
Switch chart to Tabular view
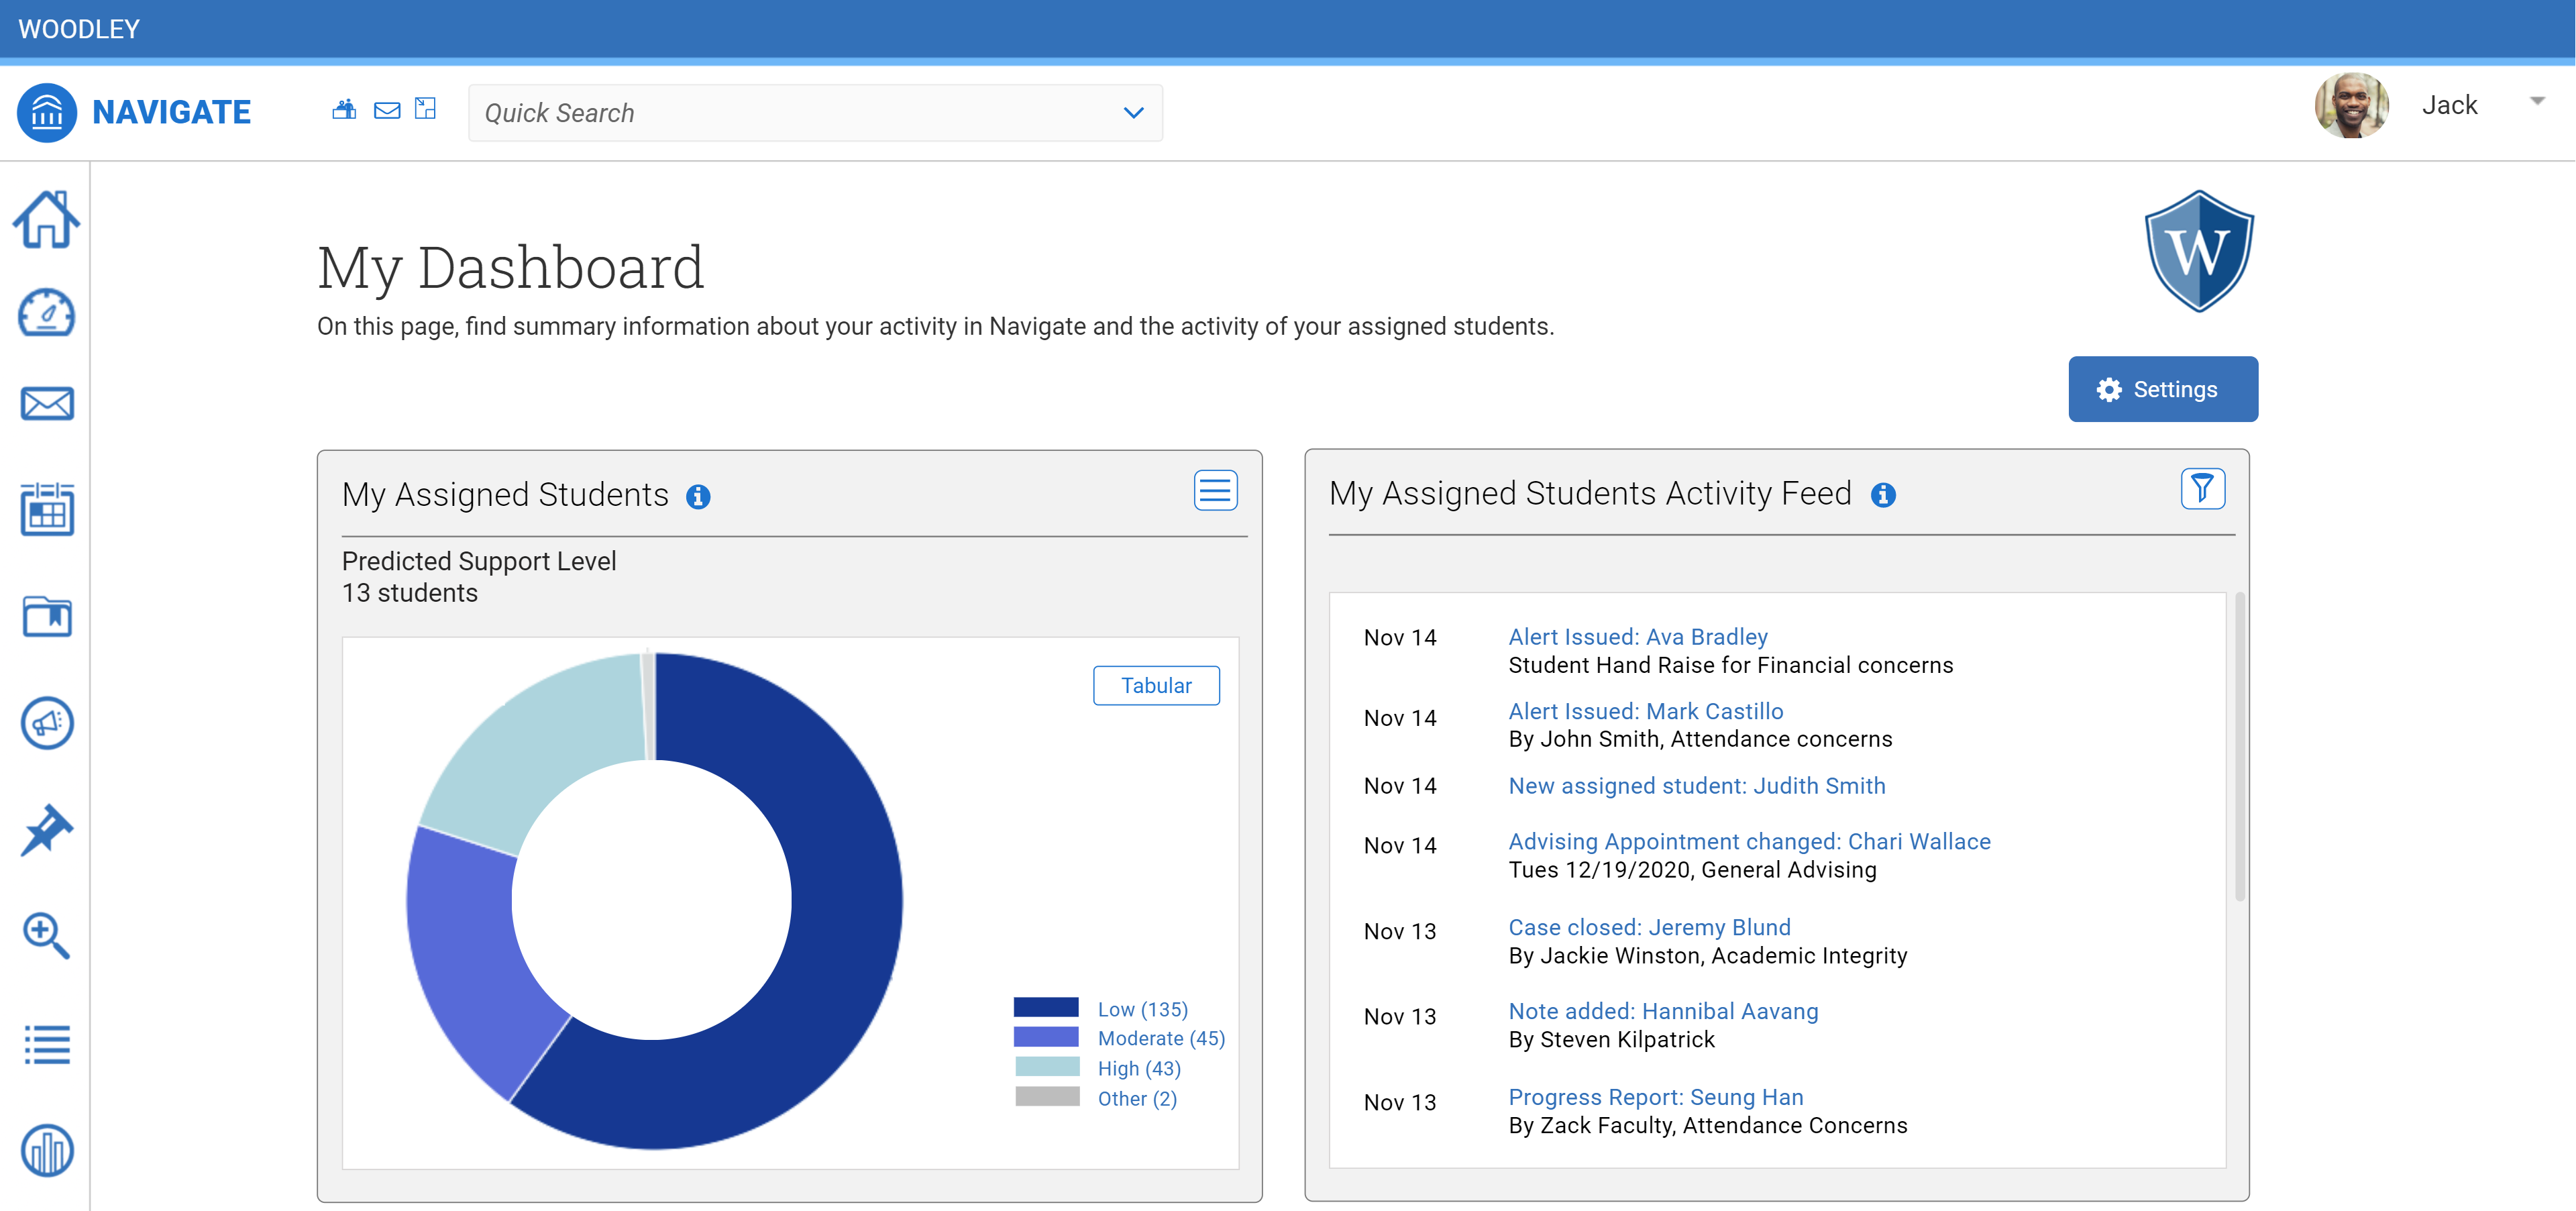tap(1156, 685)
